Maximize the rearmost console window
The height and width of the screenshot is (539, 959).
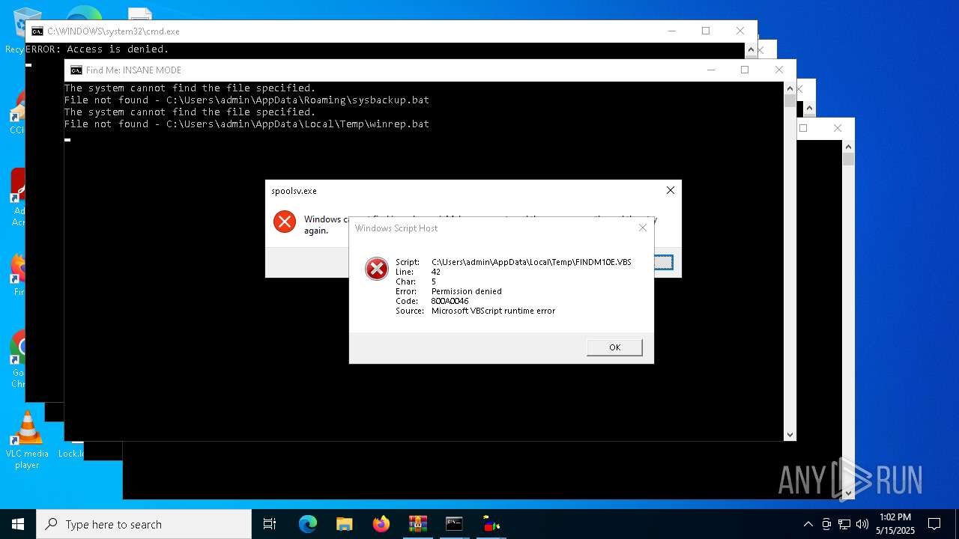[x=802, y=128]
